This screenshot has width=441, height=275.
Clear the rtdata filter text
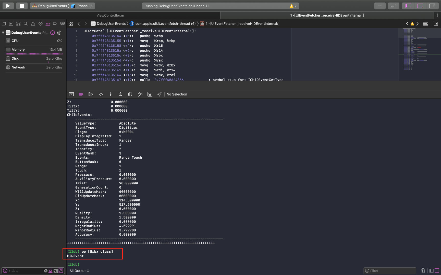coord(46,271)
